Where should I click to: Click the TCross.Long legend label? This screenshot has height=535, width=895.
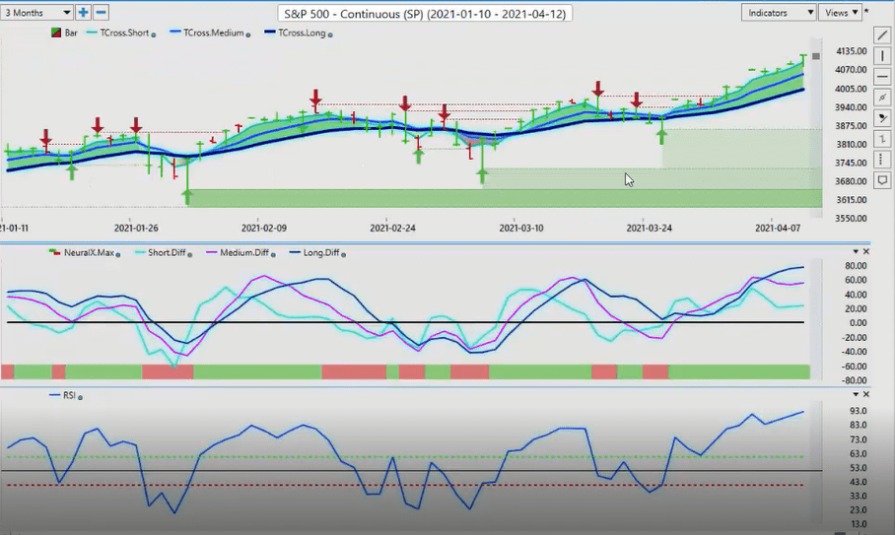pyautogui.click(x=302, y=33)
